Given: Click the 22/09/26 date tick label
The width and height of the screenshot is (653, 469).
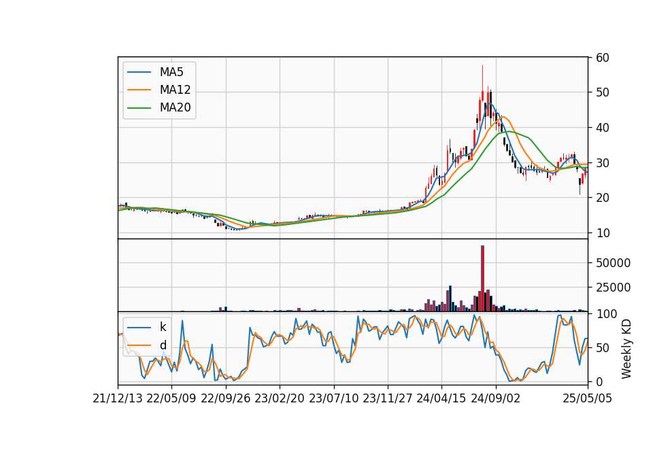Looking at the screenshot, I should tap(225, 398).
